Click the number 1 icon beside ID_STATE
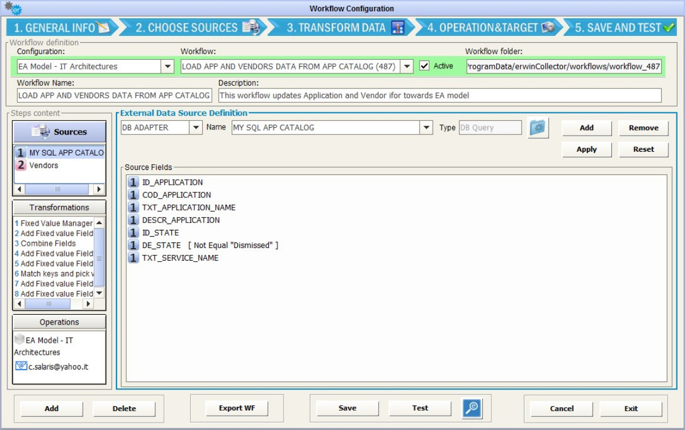The image size is (685, 430). (x=134, y=233)
